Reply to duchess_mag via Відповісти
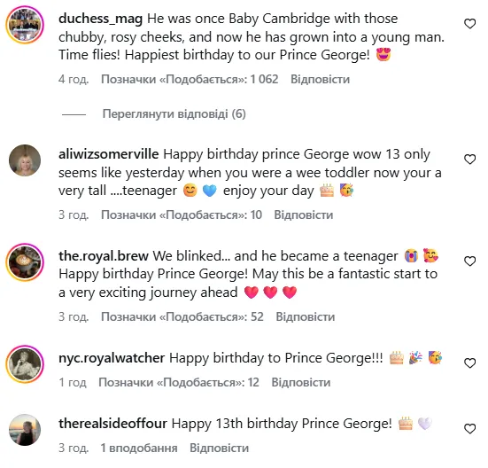This screenshot has width=488, height=468. 320,79
